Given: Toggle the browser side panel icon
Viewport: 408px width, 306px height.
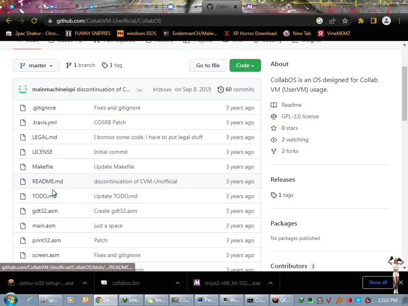Looking at the screenshot, I should [x=374, y=21].
